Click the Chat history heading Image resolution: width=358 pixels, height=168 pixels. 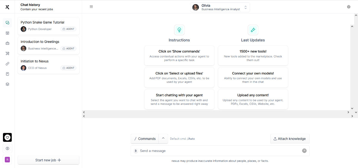click(30, 5)
